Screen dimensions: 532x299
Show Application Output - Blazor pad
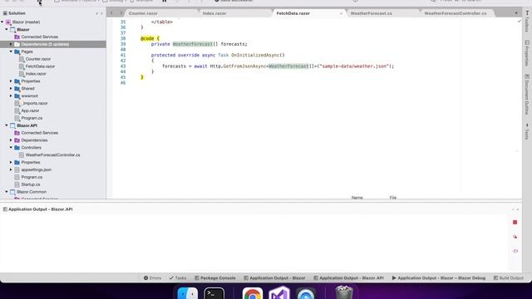(x=274, y=278)
